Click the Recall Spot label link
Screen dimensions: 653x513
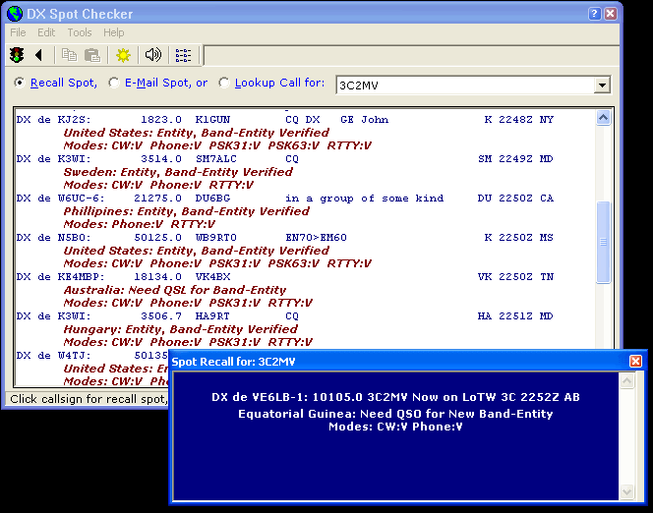tap(64, 83)
